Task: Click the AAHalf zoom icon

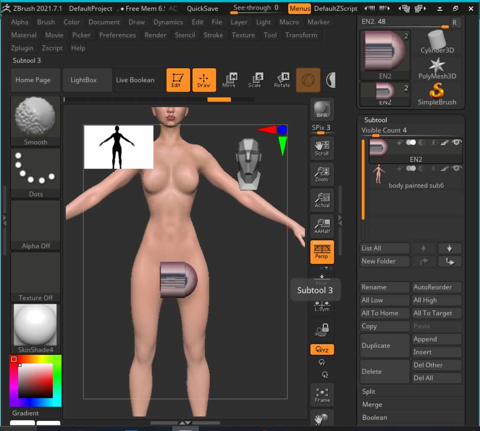Action: [322, 226]
